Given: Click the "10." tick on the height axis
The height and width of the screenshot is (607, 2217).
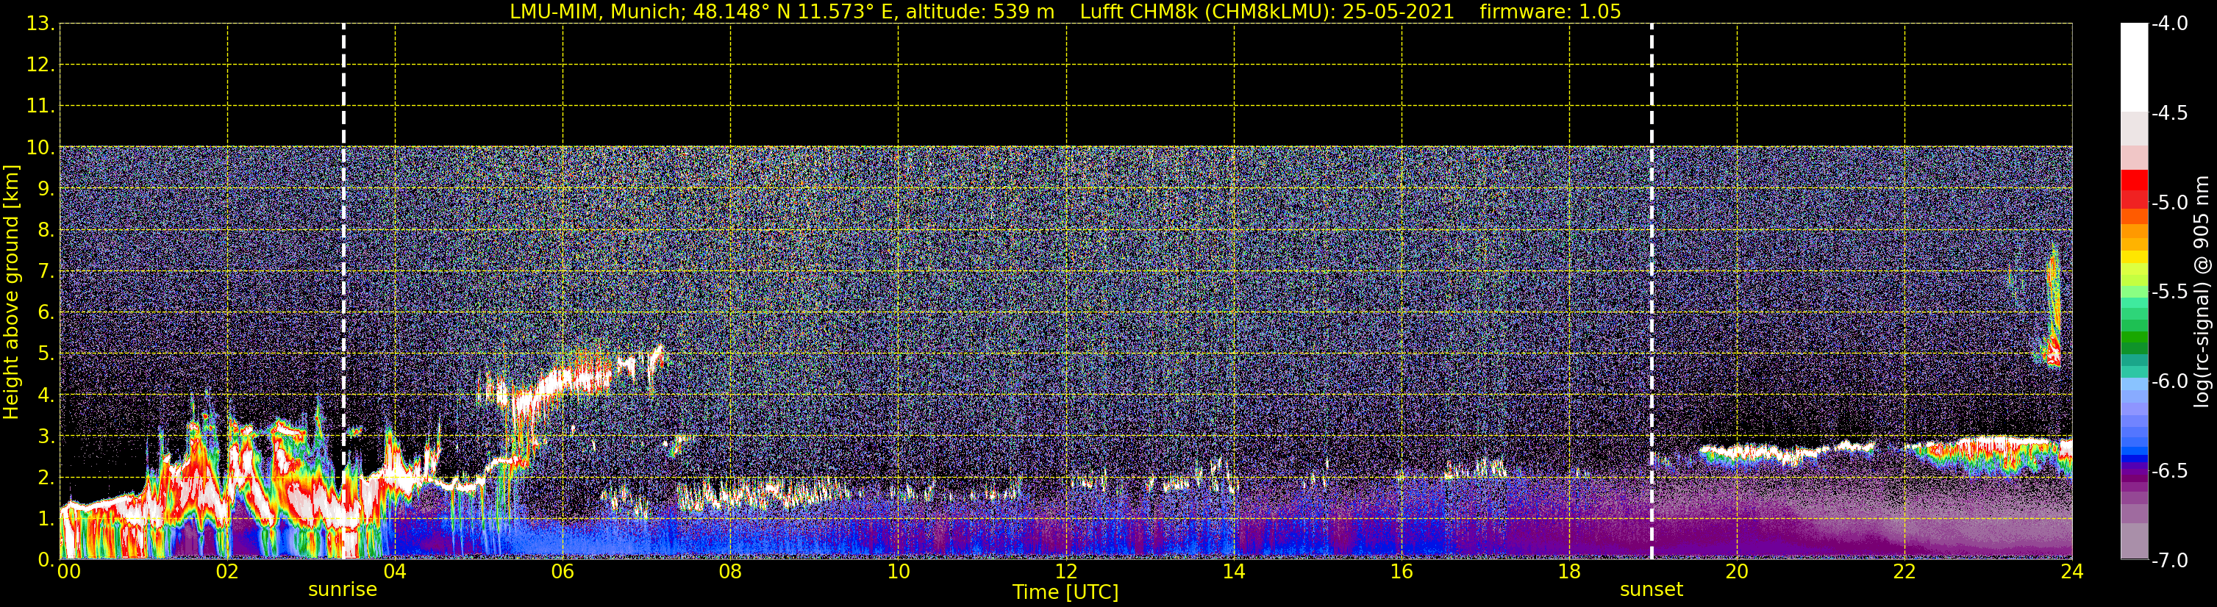Looking at the screenshot, I should click(40, 148).
